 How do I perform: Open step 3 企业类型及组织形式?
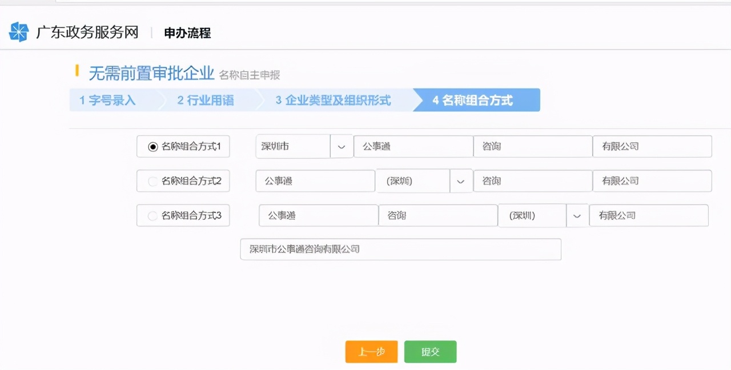click(x=333, y=100)
